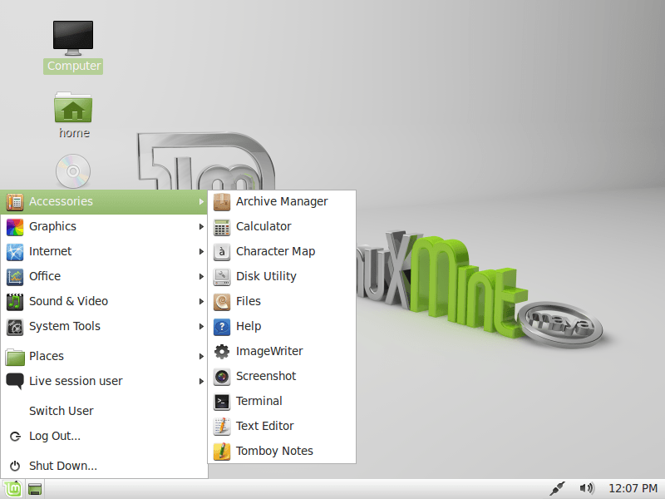Expand the Accessories submenu arrow

[x=201, y=202]
